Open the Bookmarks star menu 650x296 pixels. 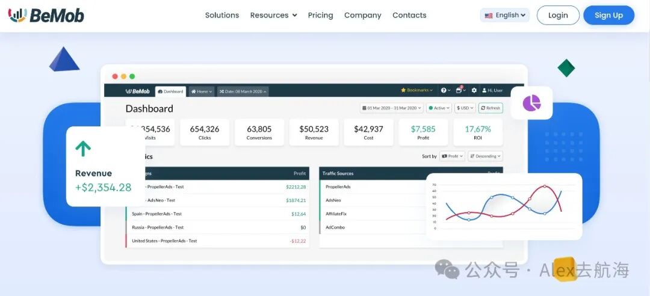(416, 90)
